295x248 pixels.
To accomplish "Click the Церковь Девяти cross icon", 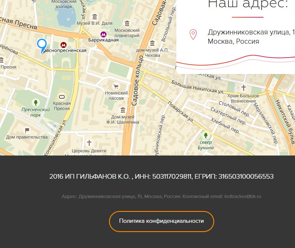I will pyautogui.click(x=89, y=143).
